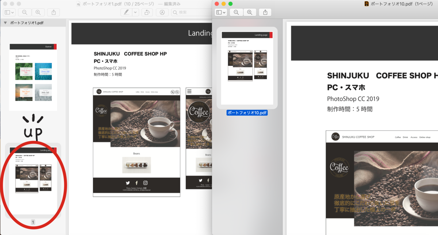Image resolution: width=438 pixels, height=235 pixels.
Task: Minimize the ポートフォリオ10.pdf window
Action: coord(224,4)
